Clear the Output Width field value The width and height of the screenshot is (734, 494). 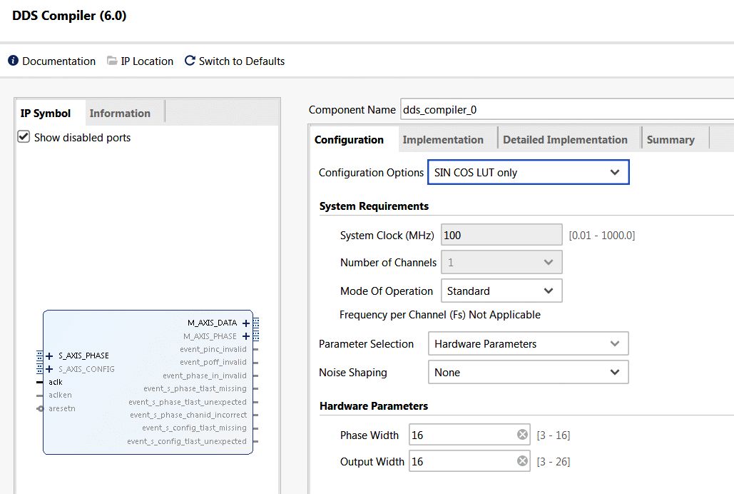click(522, 462)
